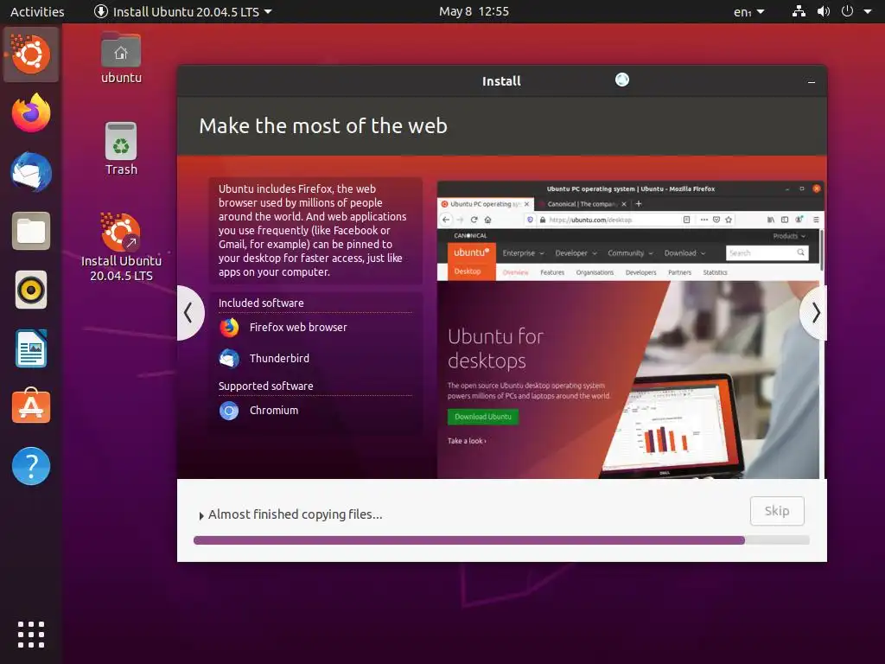The image size is (885, 664).
Task: Click 'Almost finished copying files...' text
Action: (296, 514)
